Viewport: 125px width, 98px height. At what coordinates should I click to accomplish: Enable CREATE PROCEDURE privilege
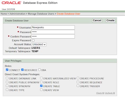coord(78,78)
